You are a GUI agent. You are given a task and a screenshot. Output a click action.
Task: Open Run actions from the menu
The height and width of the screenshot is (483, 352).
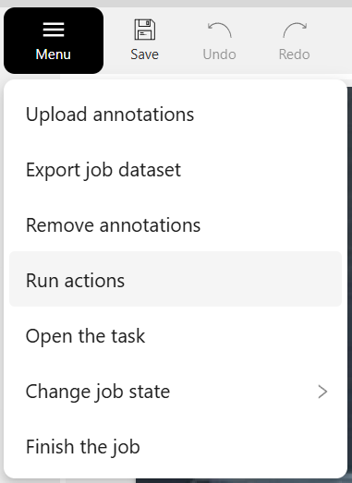(176, 279)
